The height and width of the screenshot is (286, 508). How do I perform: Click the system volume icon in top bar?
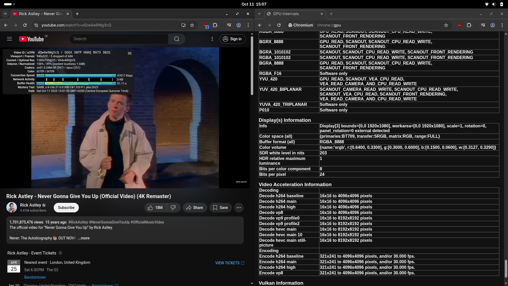tap(494, 4)
